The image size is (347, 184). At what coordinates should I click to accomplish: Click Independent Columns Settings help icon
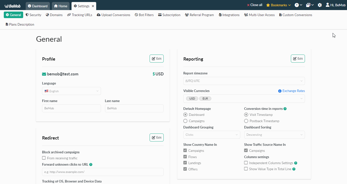click(x=296, y=163)
